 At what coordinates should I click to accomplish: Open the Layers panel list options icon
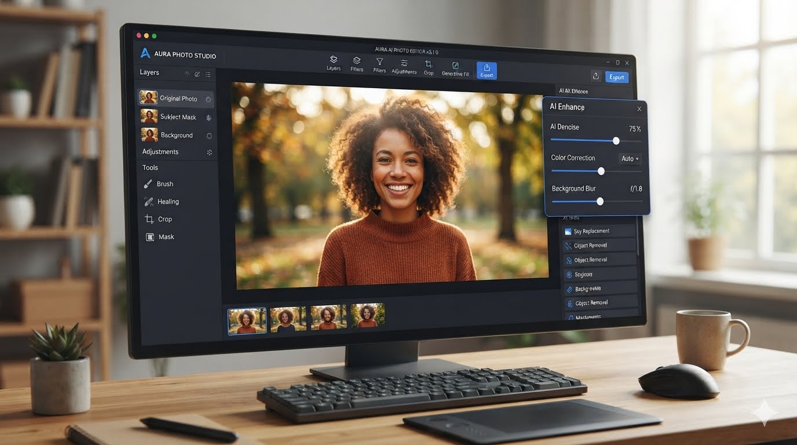click(x=208, y=74)
